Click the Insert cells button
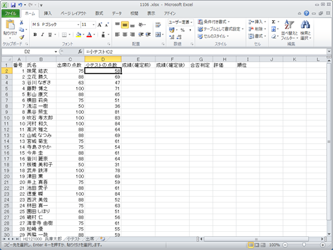The image size is (333, 250). click(x=257, y=22)
